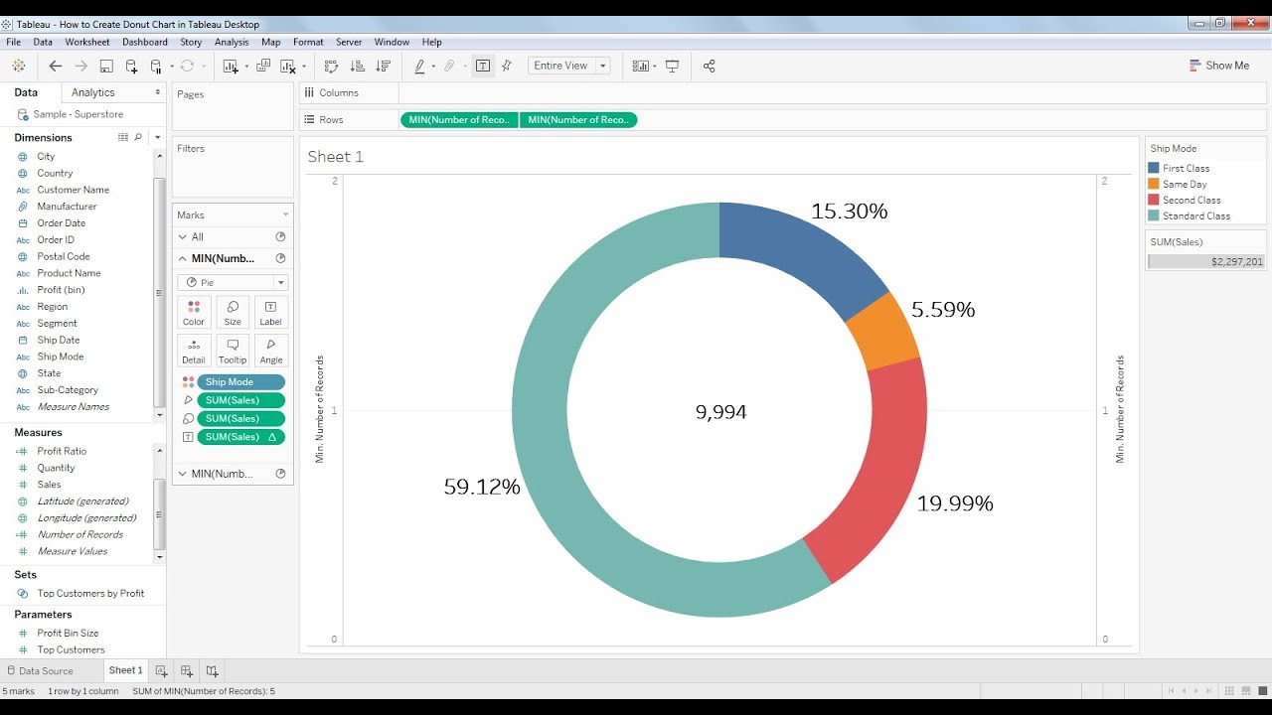Open the File menu
The width and height of the screenshot is (1272, 715).
pos(14,42)
